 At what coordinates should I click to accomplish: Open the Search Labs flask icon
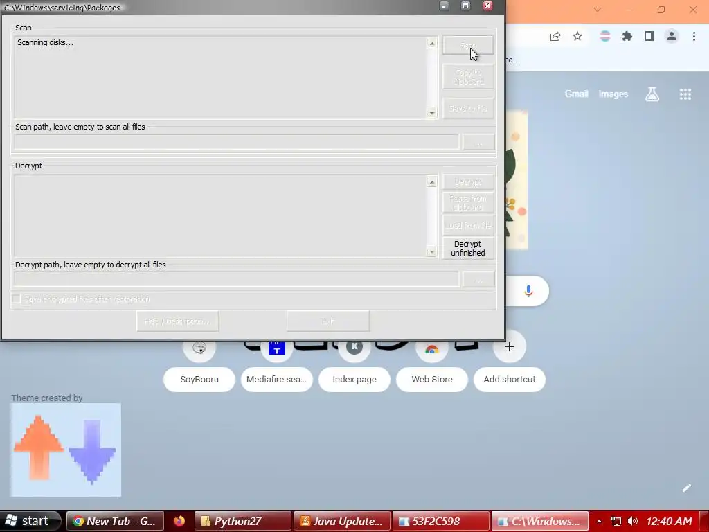tap(652, 94)
